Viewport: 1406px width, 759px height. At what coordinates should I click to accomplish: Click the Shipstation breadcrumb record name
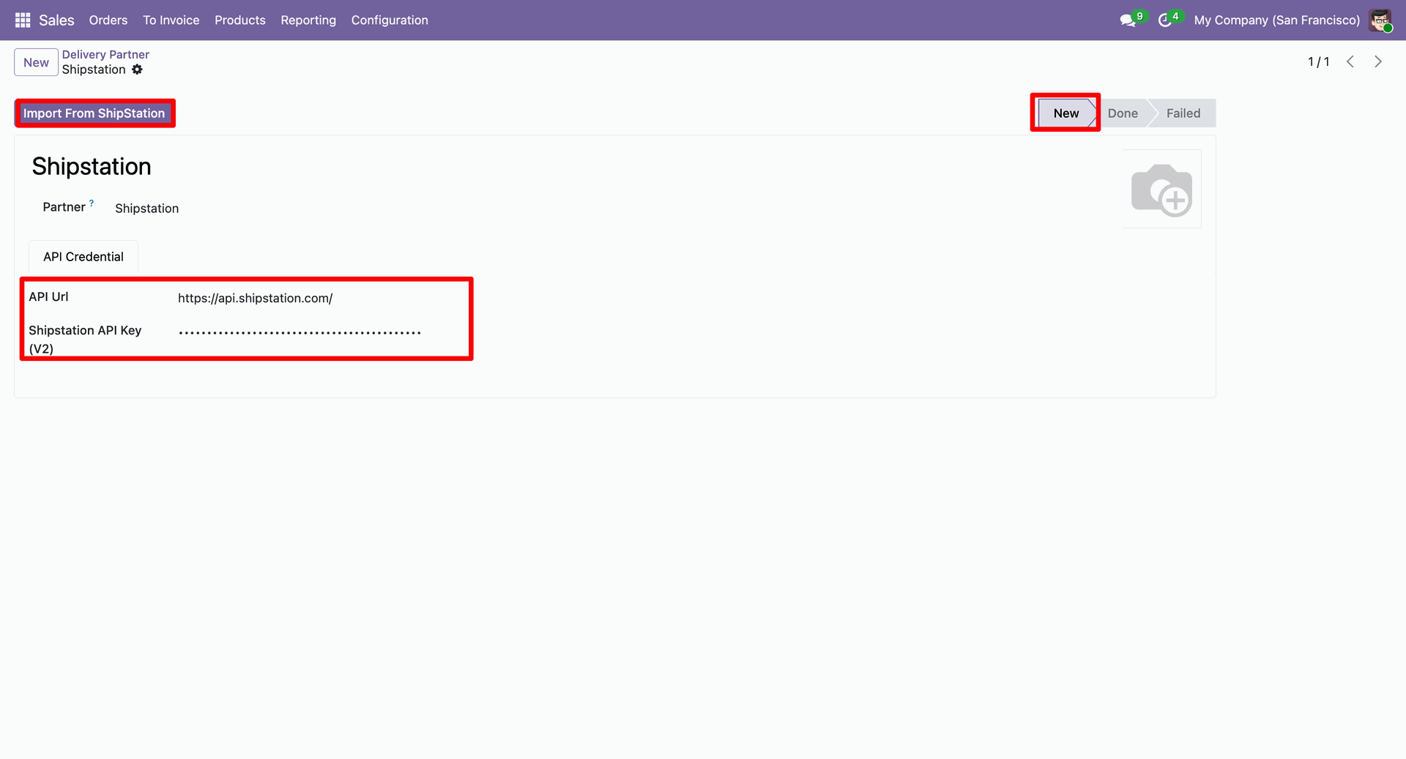[94, 70]
